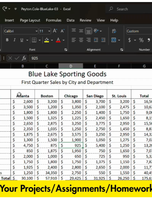This screenshot has width=152, height=202.
Task: Select column G header
Action: click(x=142, y=66)
